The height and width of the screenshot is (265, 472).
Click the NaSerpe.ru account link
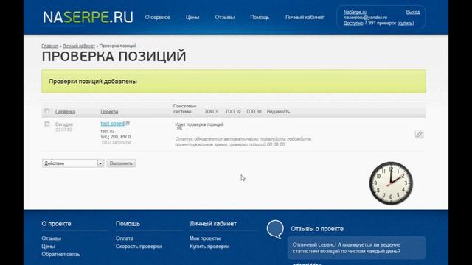(355, 12)
